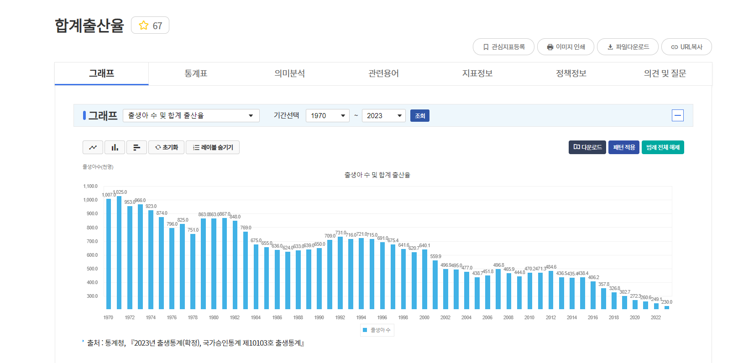Hide labels with 레이블 숨기기 button

(213, 147)
